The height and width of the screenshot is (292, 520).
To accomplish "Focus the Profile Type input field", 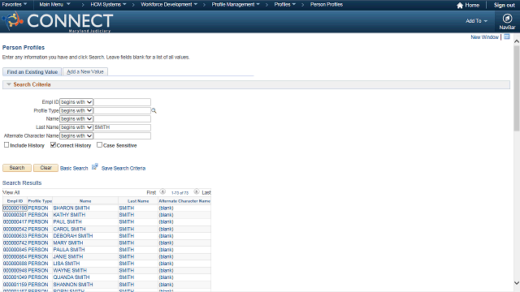I will pyautogui.click(x=123, y=110).
